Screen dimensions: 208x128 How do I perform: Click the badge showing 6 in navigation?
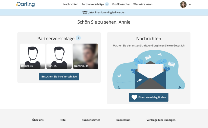point(107,4)
